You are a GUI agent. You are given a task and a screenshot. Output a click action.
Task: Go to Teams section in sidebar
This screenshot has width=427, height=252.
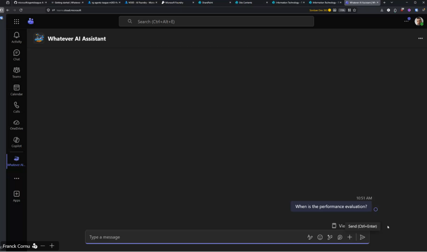coord(16,73)
